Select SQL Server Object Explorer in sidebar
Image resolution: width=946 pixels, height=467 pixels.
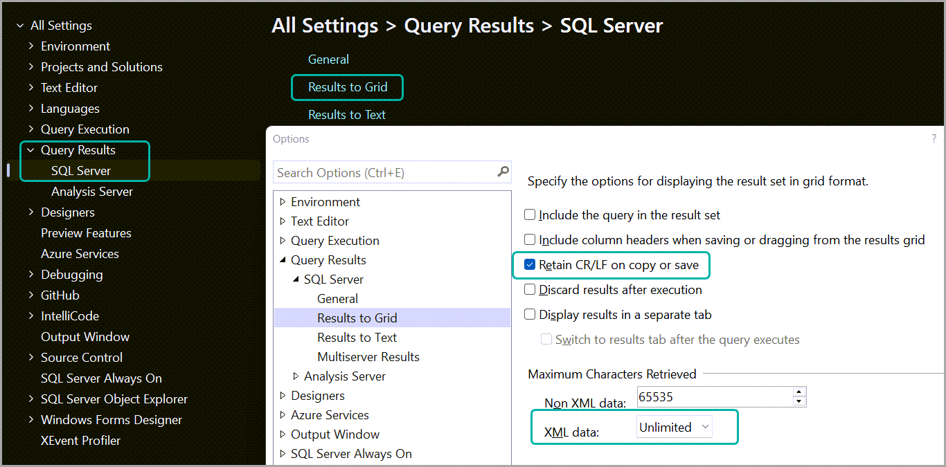pyautogui.click(x=113, y=399)
